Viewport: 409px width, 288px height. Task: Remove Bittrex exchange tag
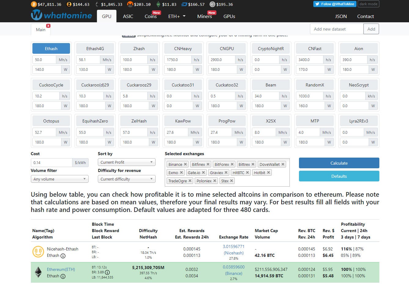253,164
